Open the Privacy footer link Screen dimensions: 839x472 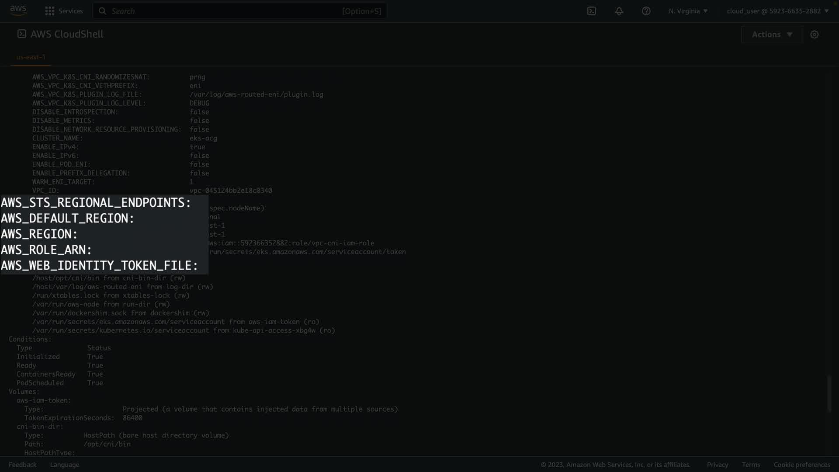717,465
